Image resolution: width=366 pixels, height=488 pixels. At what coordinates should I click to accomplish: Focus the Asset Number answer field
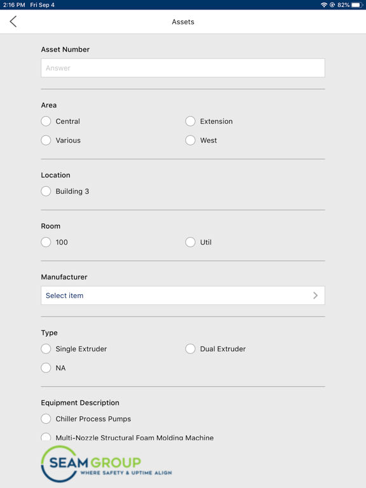(183, 68)
